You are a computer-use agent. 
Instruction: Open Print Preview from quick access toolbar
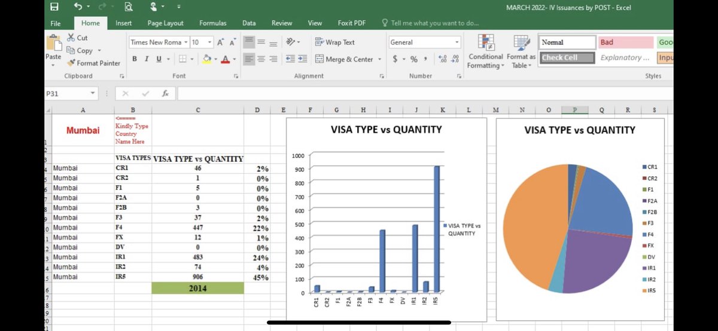[127, 7]
